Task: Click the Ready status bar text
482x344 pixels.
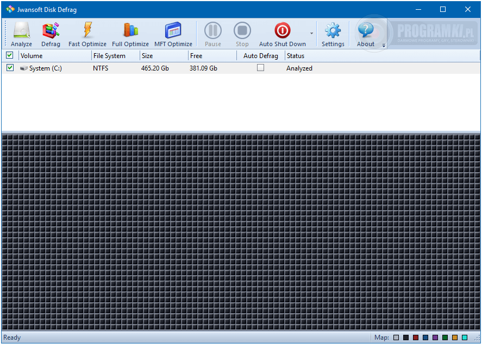Action: pos(12,337)
